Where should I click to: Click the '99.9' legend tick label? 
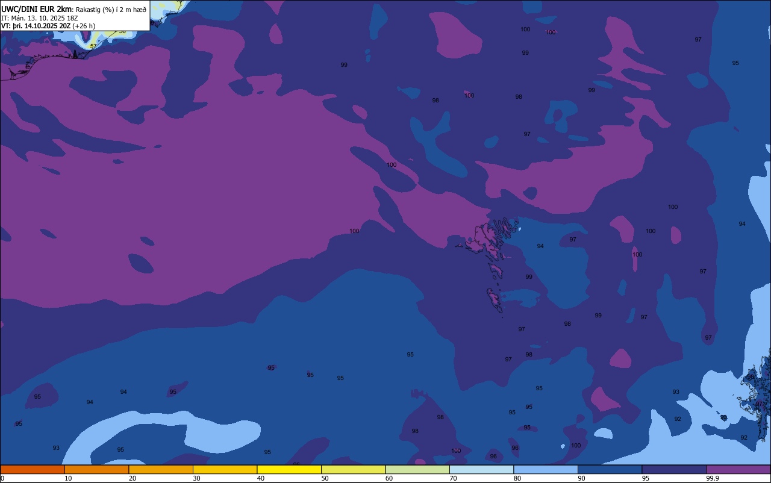click(x=713, y=478)
